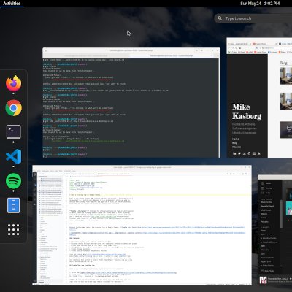
Task: Click the Explorer icon in VS Code activity bar
Action: 35,174
